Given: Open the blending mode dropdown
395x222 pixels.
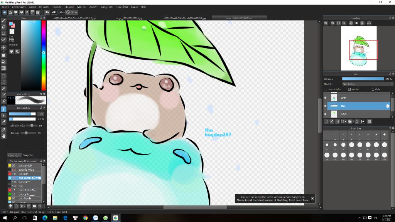Looking at the screenshot, I should (x=367, y=84).
